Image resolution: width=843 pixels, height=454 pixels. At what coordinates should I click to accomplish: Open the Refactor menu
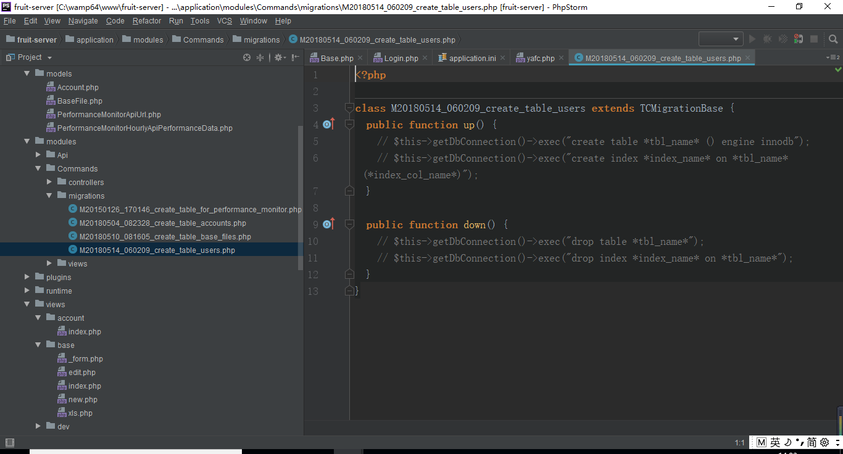tap(147, 21)
